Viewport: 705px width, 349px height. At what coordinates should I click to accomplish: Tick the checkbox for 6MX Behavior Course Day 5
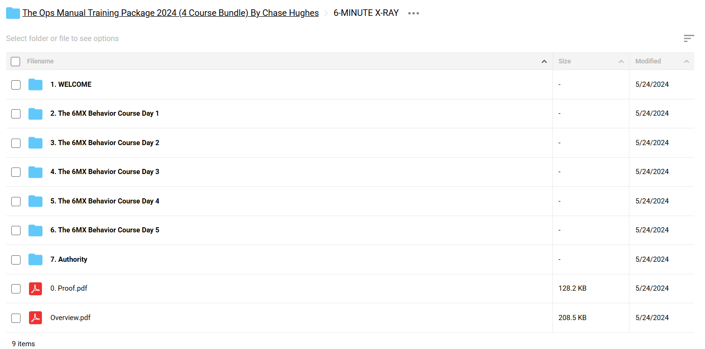(x=16, y=230)
